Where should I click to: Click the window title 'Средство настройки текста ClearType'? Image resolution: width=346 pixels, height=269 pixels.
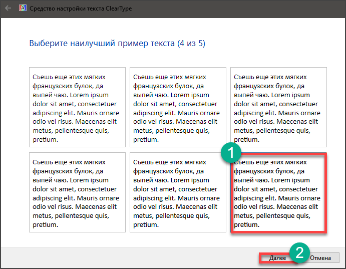point(81,9)
